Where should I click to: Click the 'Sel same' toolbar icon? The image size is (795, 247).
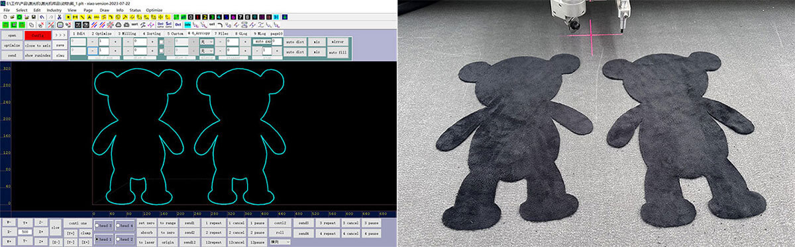tap(168, 24)
